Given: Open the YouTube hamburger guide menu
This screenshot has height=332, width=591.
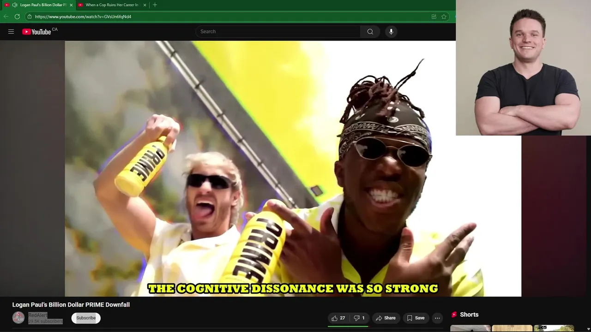Looking at the screenshot, I should pyautogui.click(x=11, y=32).
